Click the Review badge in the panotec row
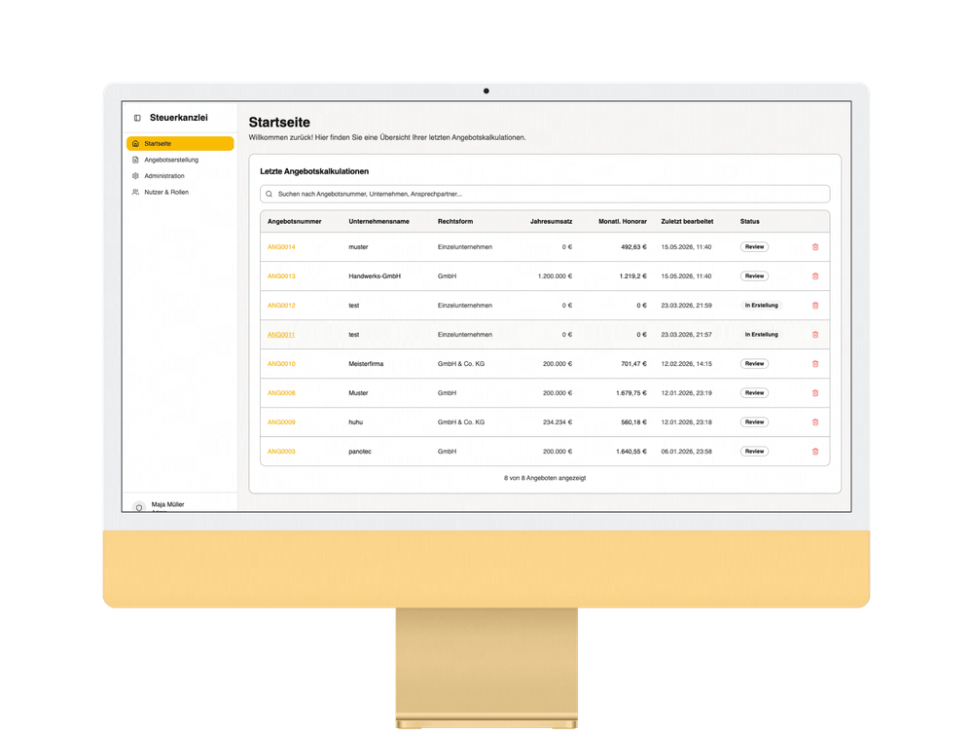 pos(755,452)
